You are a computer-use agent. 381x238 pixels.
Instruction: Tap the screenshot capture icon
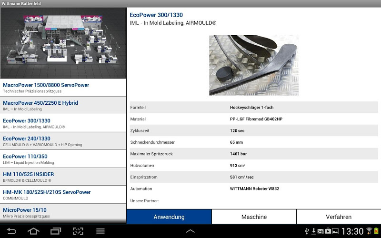click(78, 231)
